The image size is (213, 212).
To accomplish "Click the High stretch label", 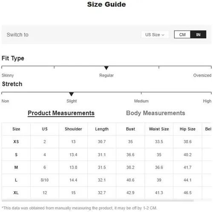I will coord(207,101).
